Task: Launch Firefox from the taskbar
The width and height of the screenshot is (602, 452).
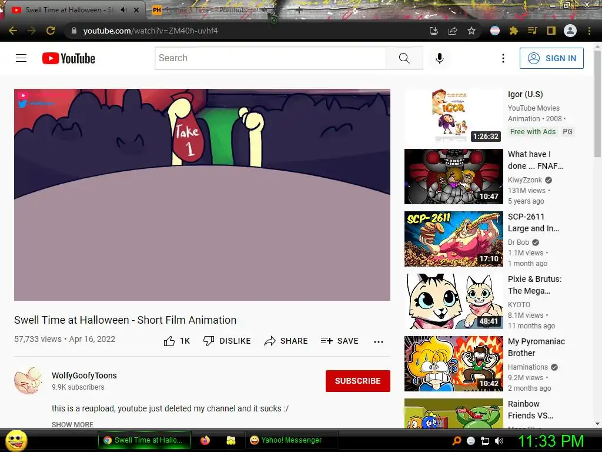Action: (x=205, y=440)
